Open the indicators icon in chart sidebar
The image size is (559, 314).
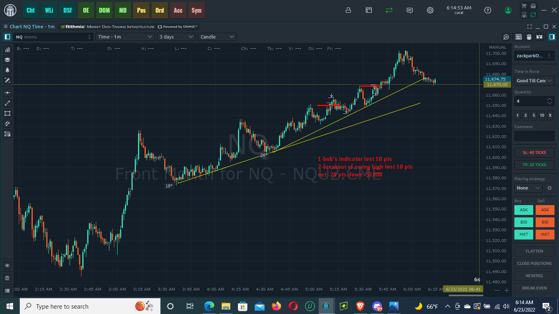coord(7,50)
